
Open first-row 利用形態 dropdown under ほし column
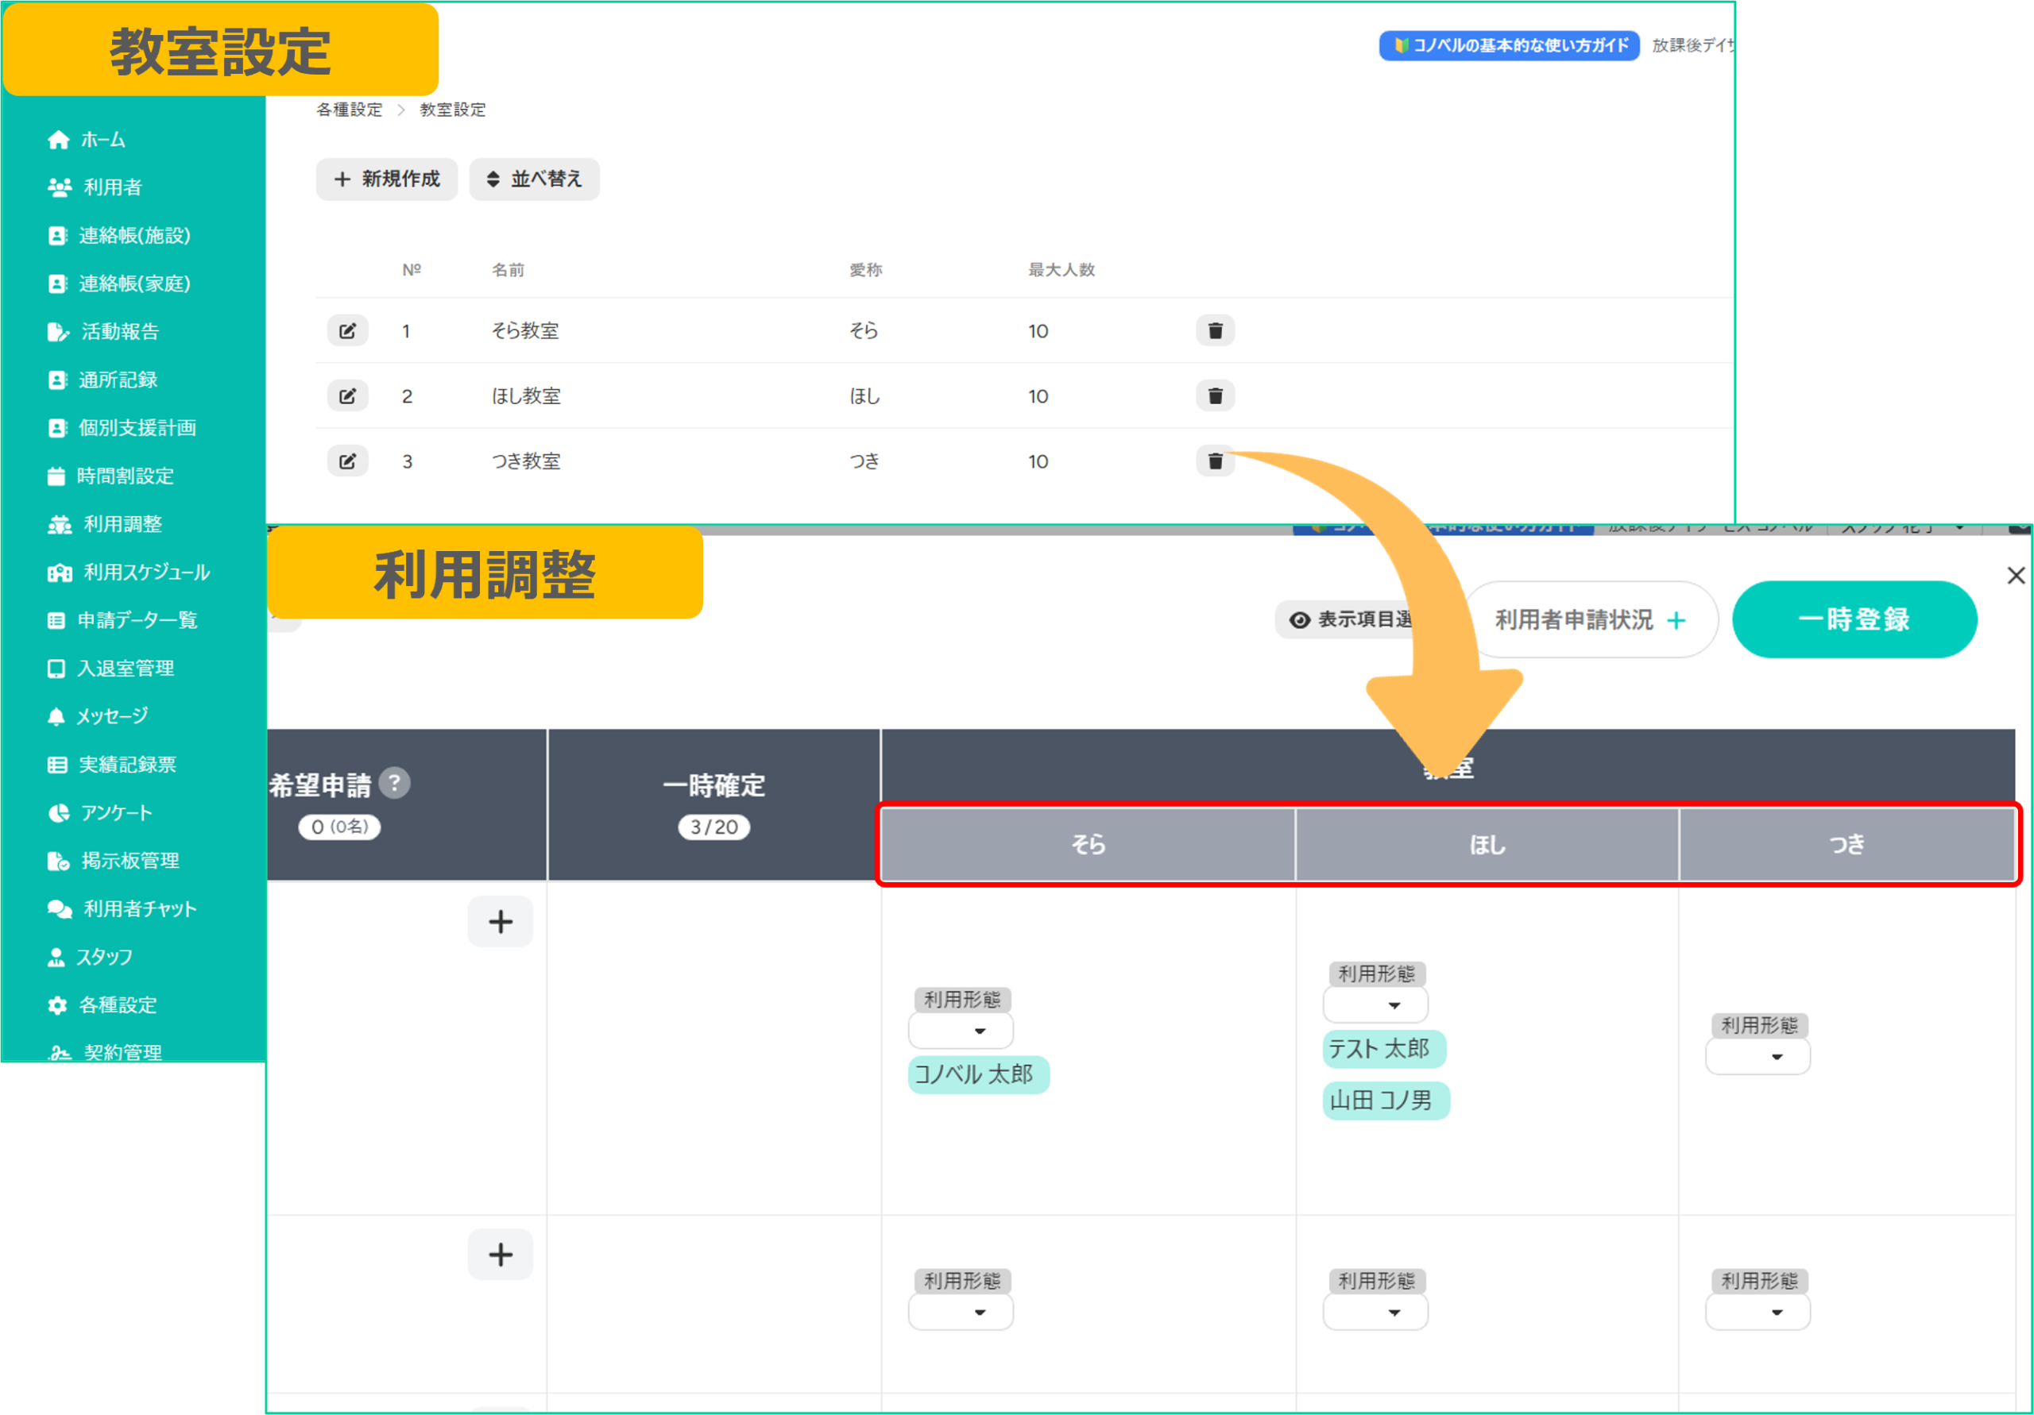click(x=1375, y=1005)
